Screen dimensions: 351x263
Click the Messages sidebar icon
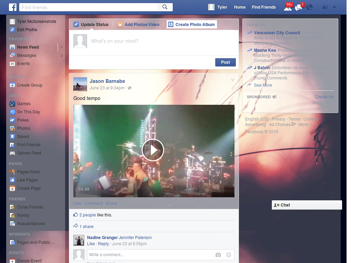(12, 55)
